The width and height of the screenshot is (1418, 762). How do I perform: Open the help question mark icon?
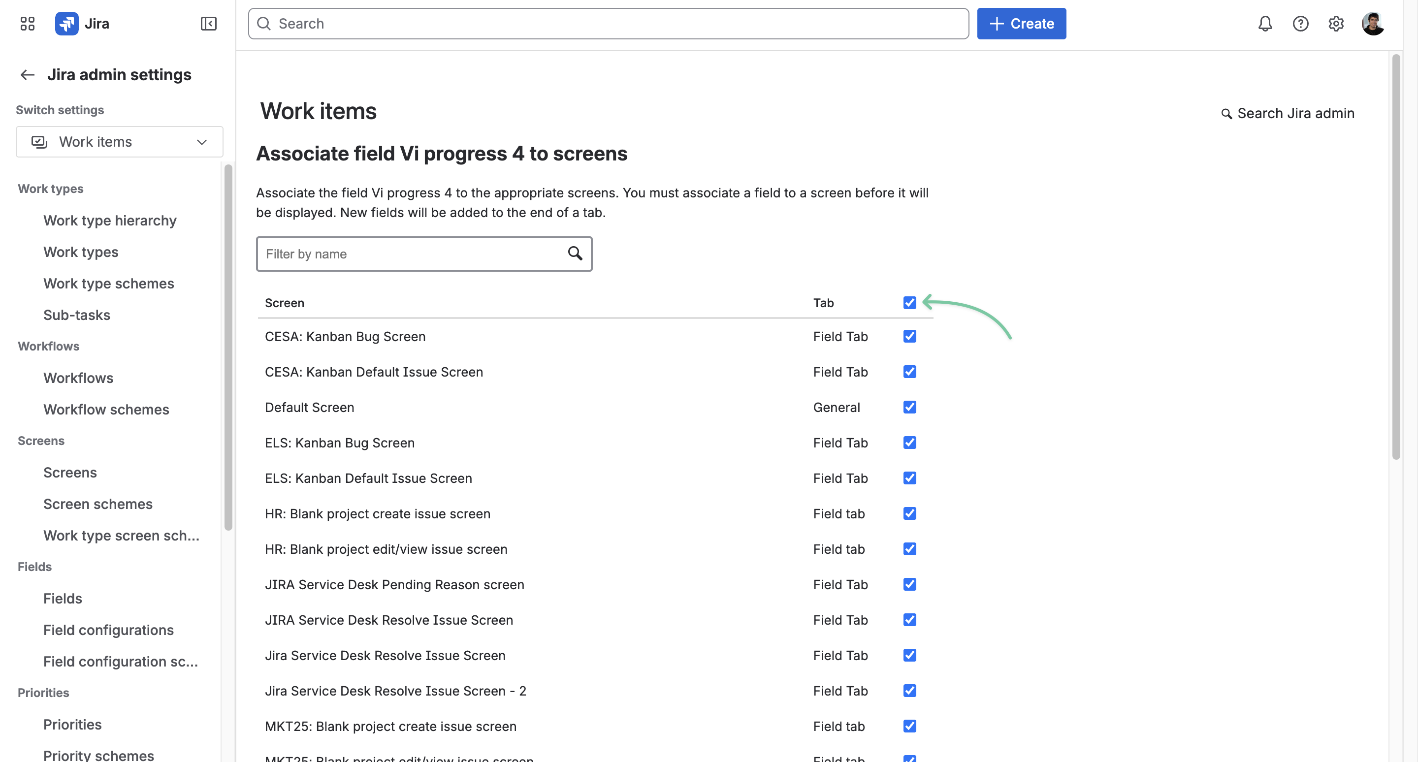point(1300,24)
